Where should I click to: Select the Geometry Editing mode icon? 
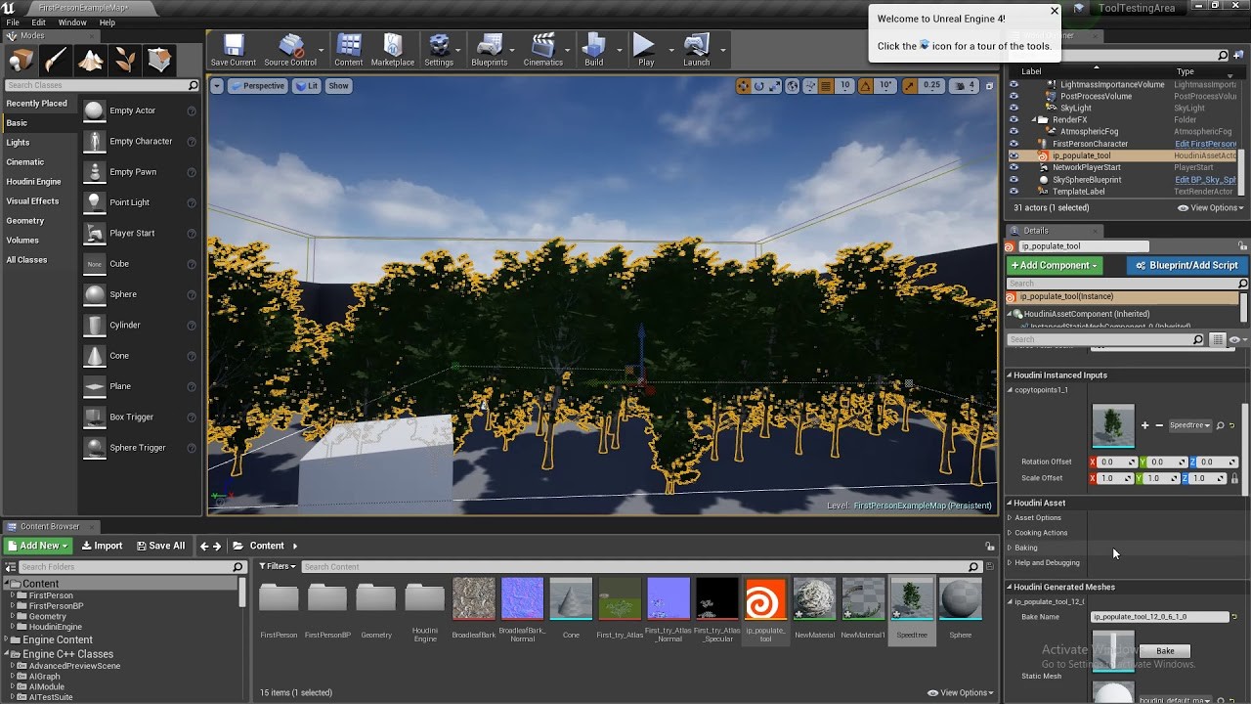[x=160, y=61]
